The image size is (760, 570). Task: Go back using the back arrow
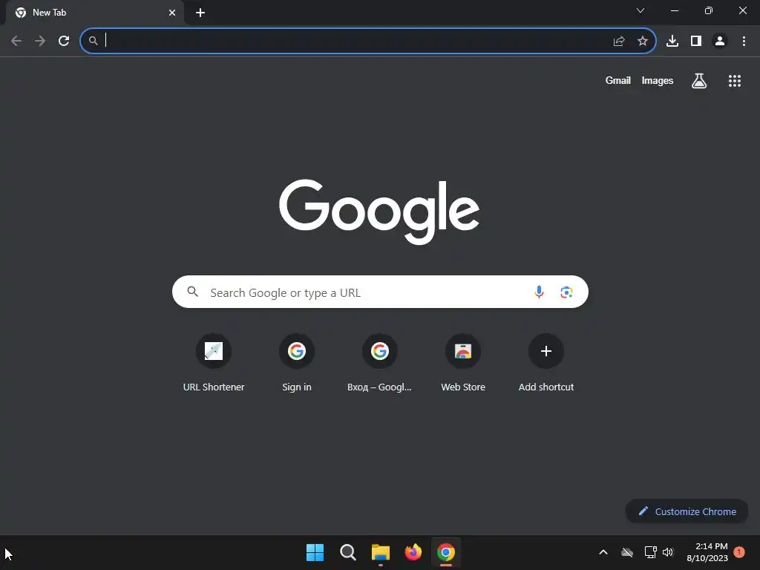coord(16,41)
